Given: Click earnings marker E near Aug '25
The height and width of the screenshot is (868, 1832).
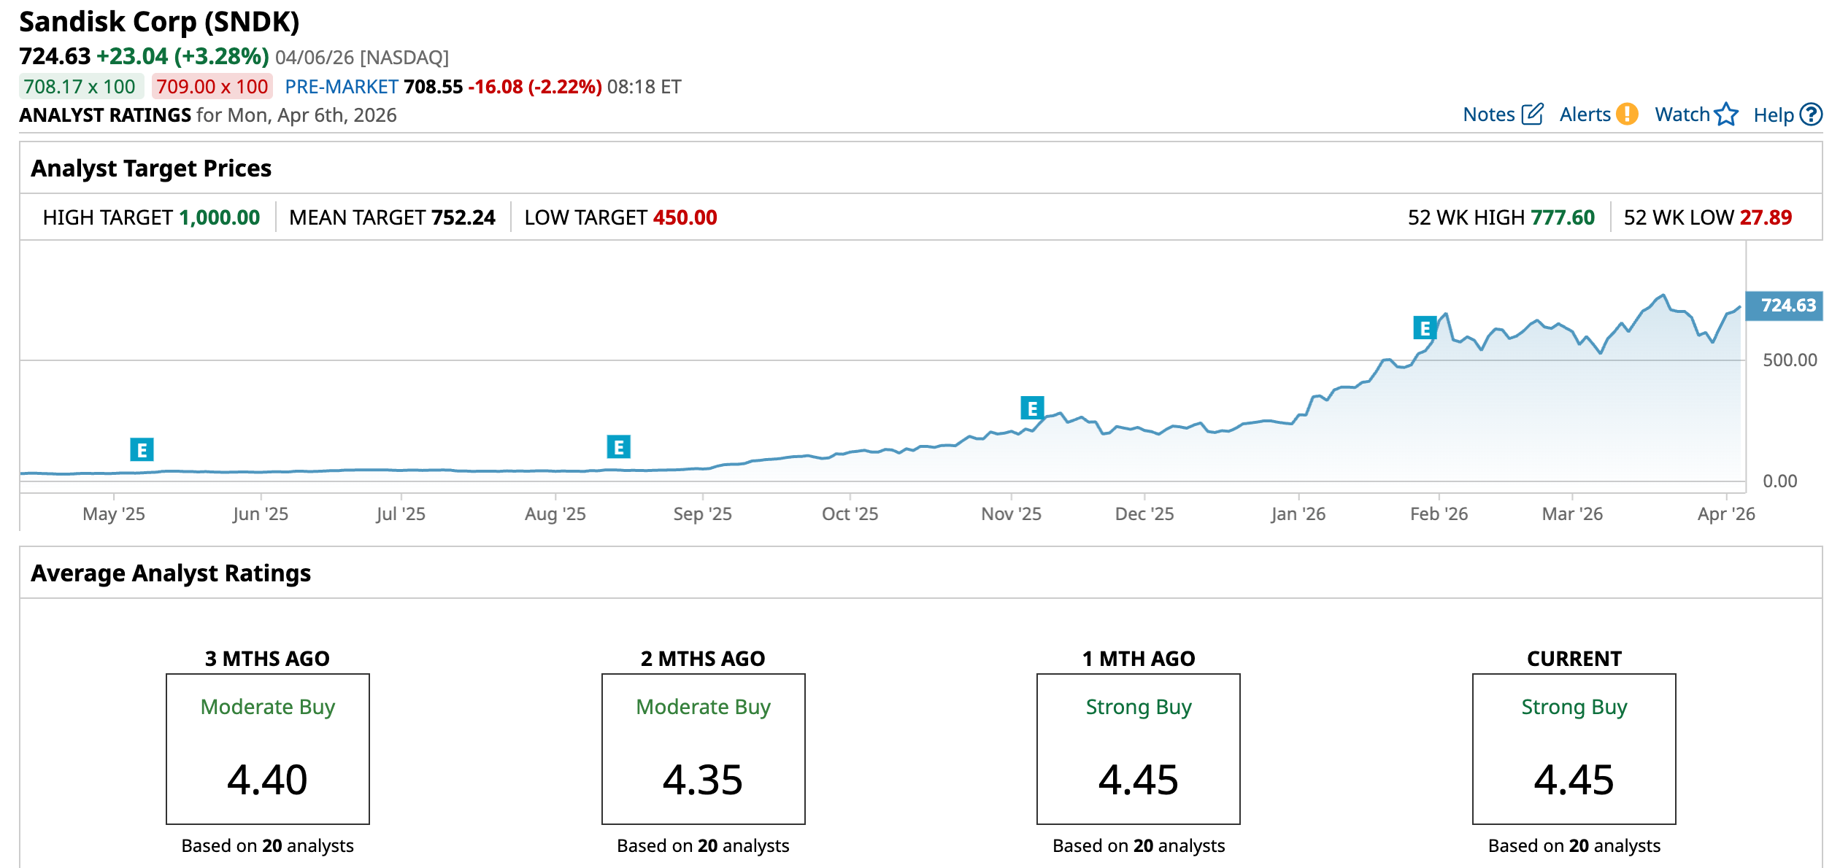Looking at the screenshot, I should click(618, 447).
